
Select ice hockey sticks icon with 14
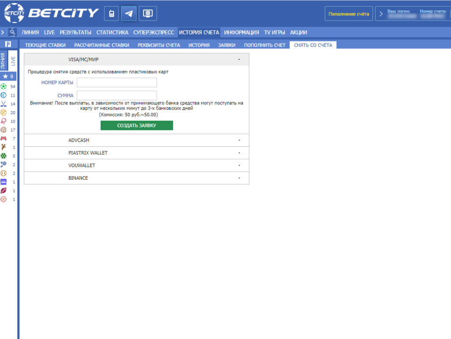[4, 104]
